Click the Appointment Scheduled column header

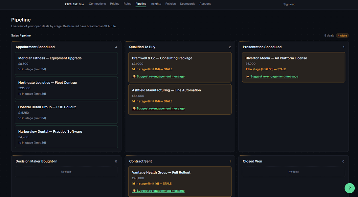pyautogui.click(x=35, y=47)
